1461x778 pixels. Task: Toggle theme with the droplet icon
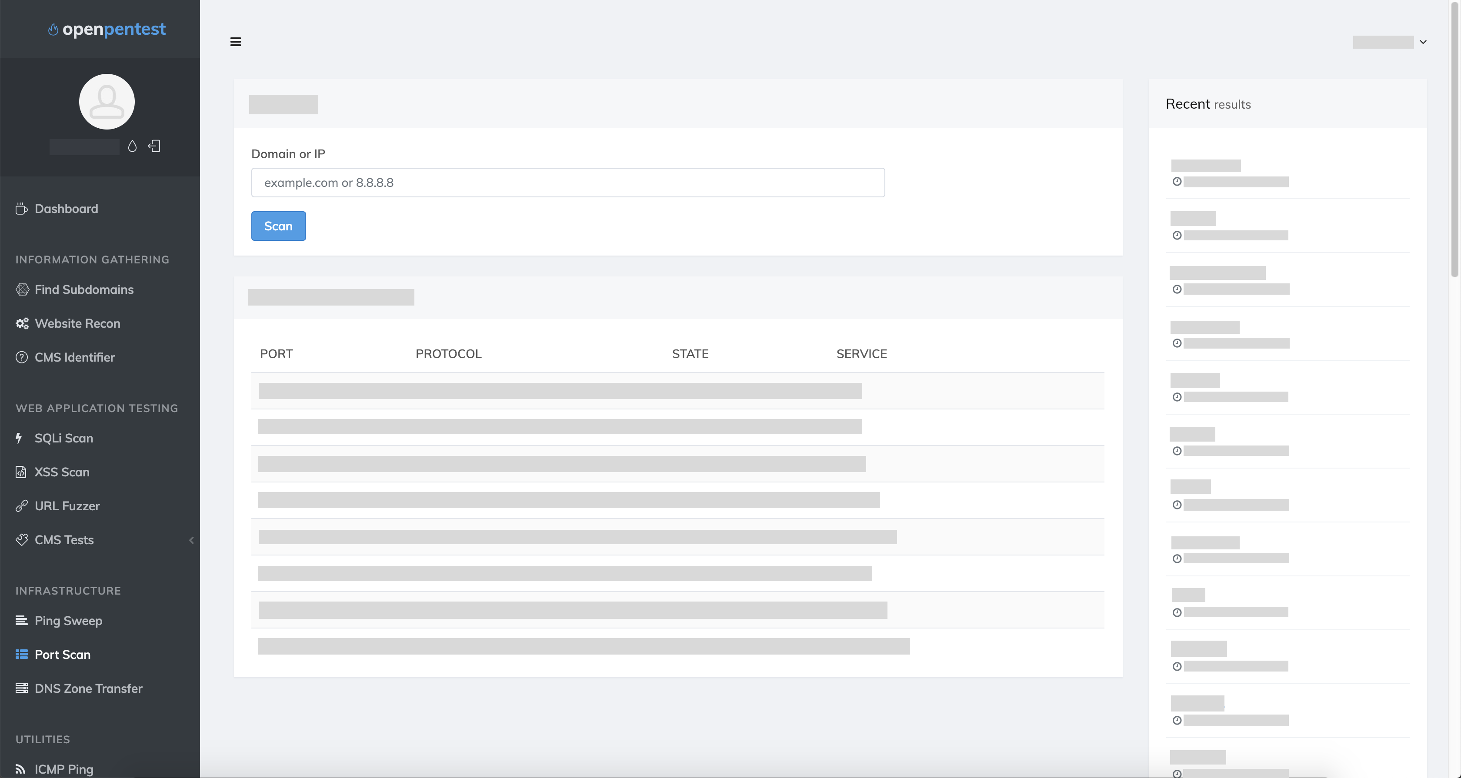point(132,146)
